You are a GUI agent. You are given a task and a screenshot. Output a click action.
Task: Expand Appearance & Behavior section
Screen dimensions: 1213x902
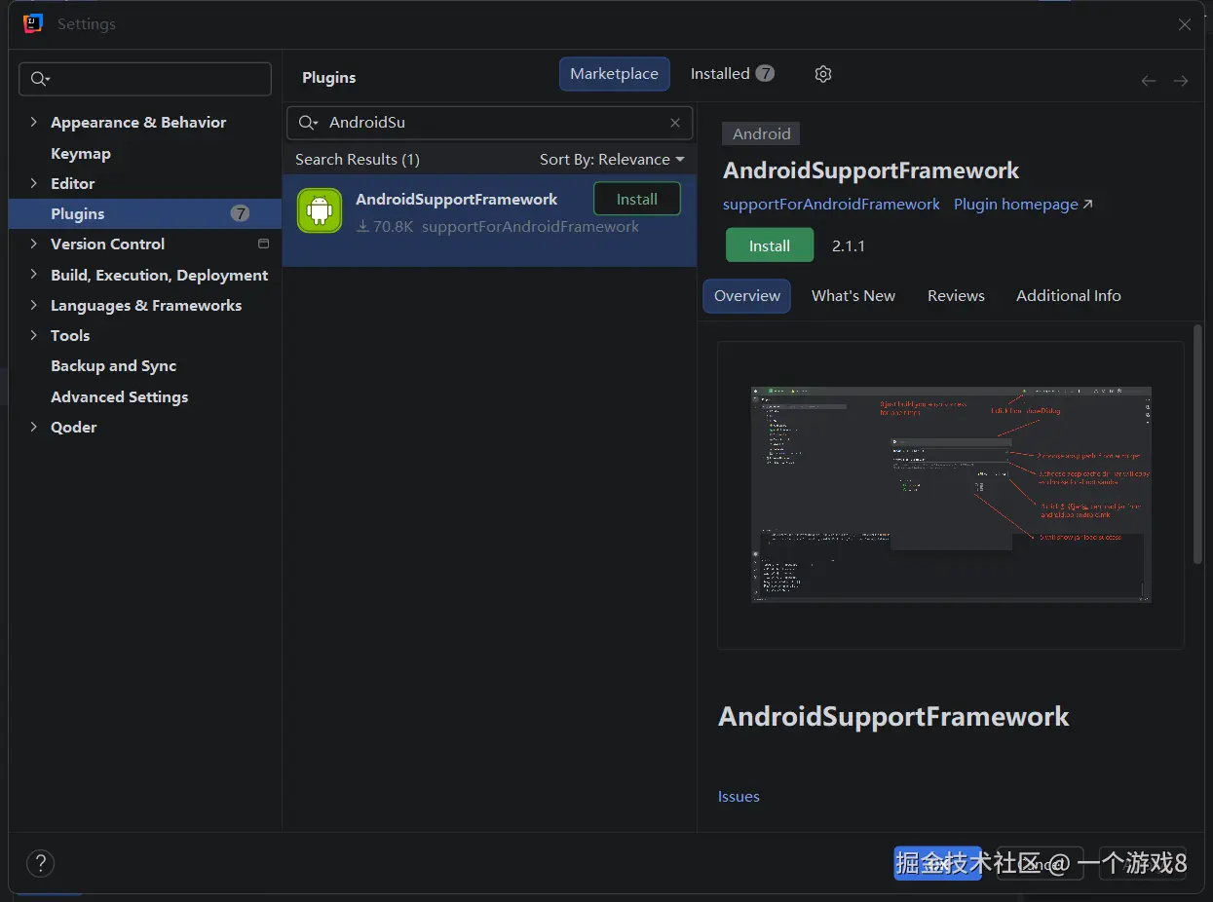click(x=34, y=122)
